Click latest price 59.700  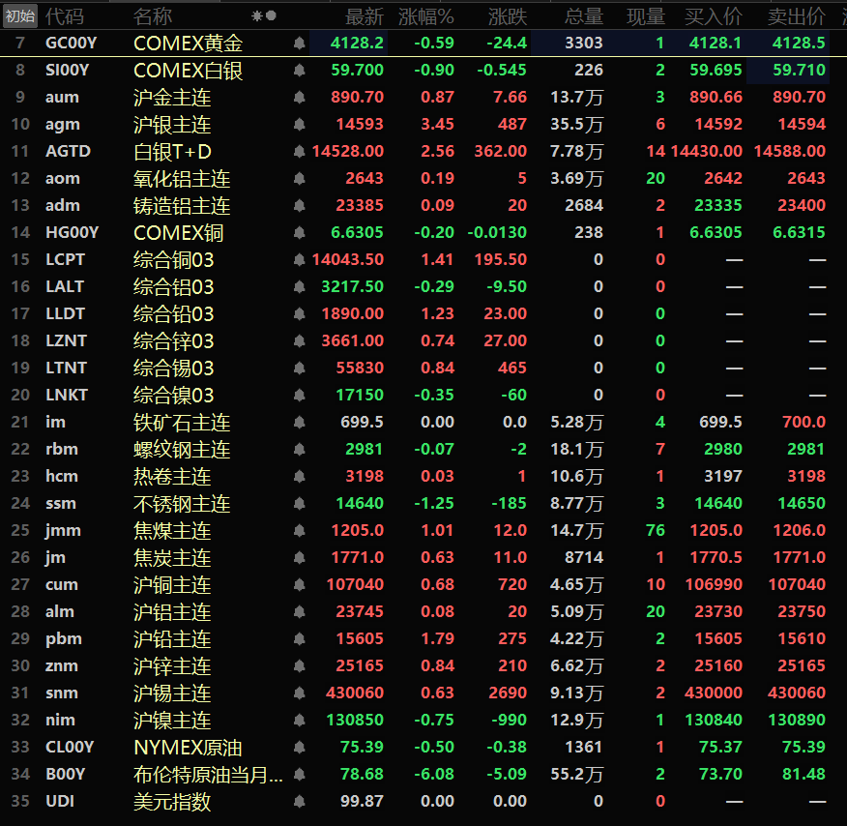pos(357,70)
